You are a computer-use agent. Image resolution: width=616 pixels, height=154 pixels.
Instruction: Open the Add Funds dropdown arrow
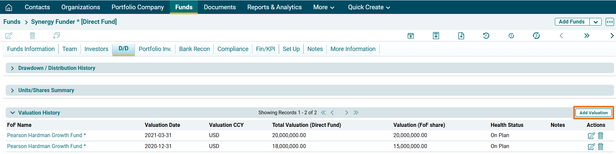click(x=595, y=22)
